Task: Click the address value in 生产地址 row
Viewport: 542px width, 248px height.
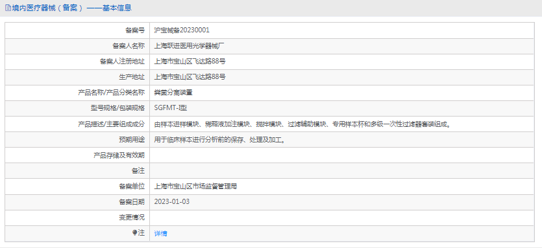Action: (x=190, y=77)
